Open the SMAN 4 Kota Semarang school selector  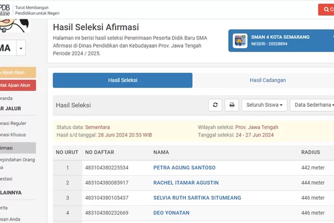pos(281,41)
